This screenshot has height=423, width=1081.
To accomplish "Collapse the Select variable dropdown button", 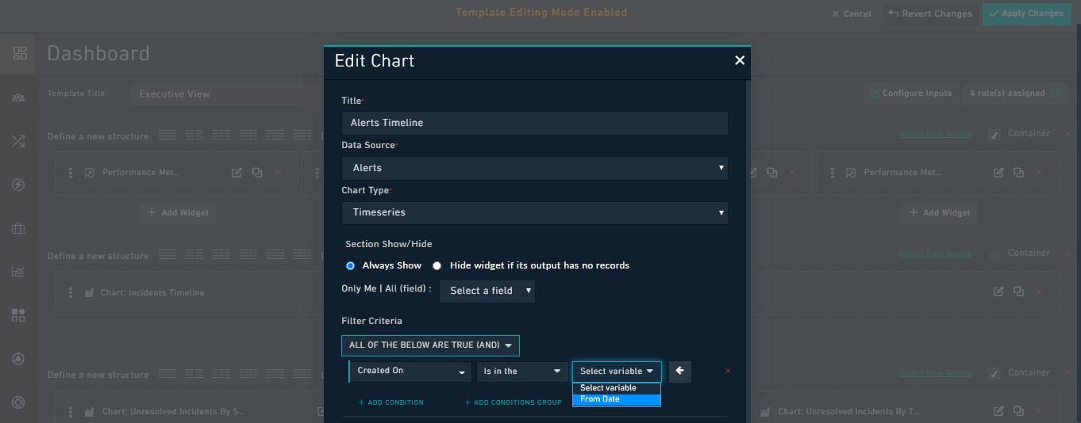I will 617,372.
